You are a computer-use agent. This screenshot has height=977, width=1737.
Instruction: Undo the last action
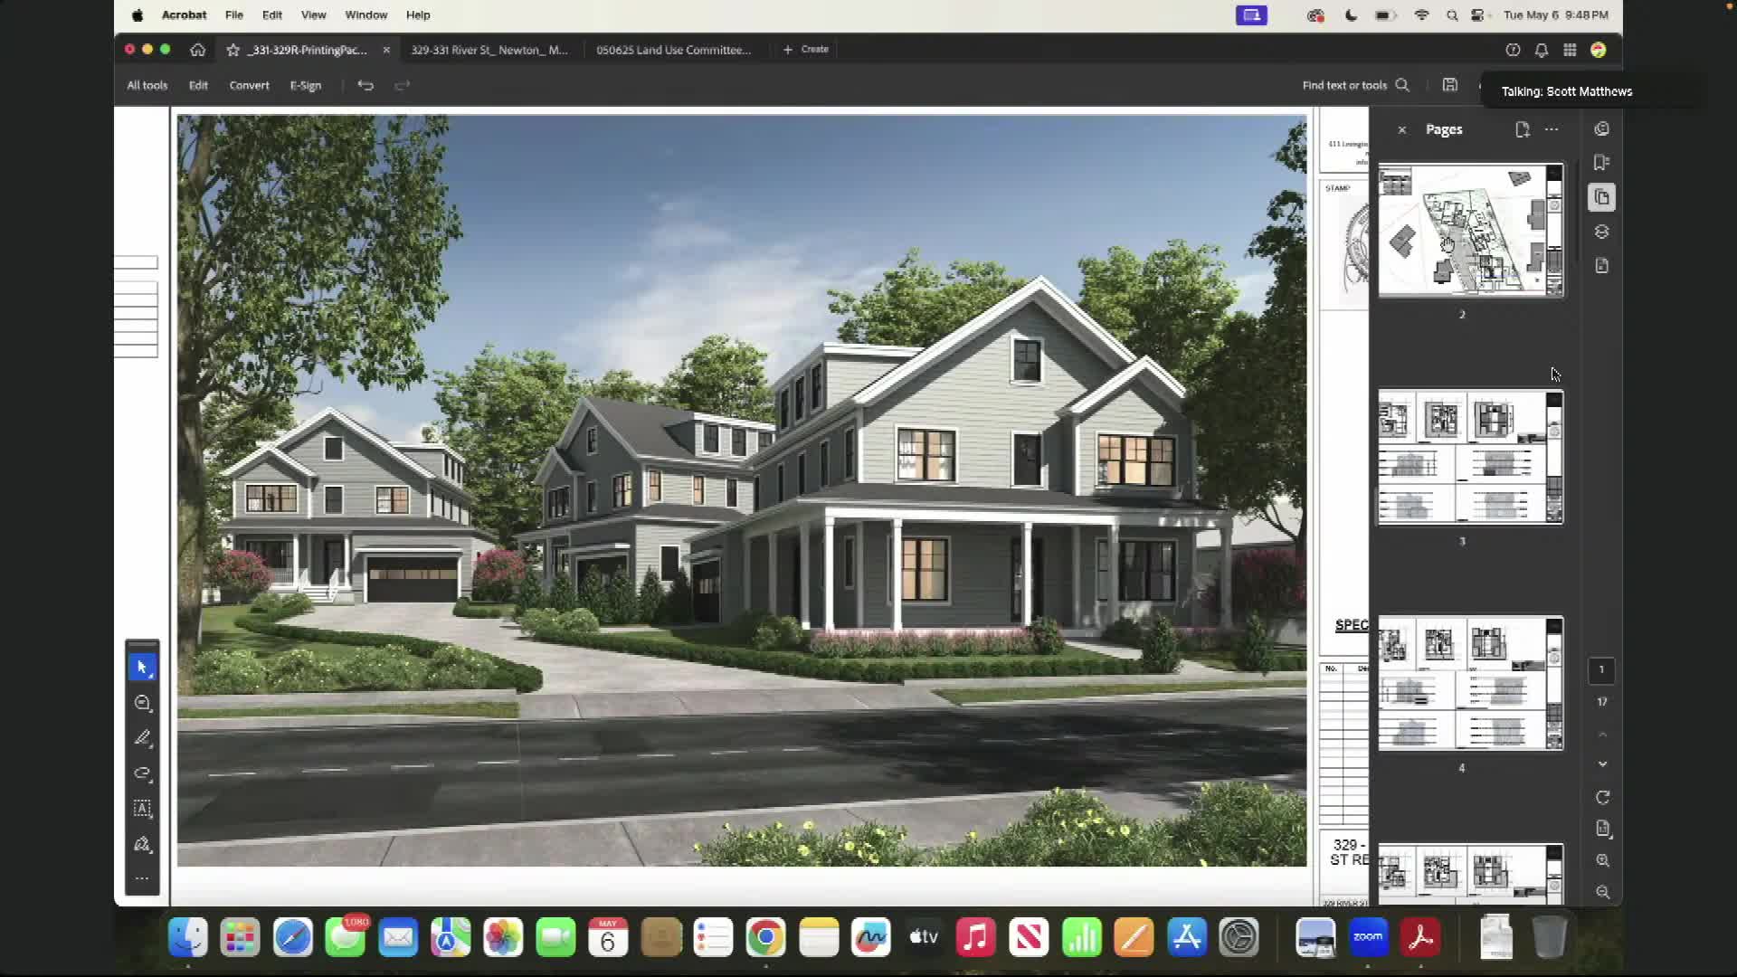pyautogui.click(x=365, y=85)
